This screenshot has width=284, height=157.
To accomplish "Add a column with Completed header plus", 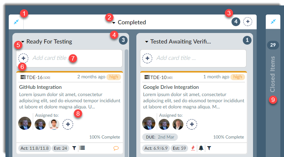I will pyautogui.click(x=248, y=22).
